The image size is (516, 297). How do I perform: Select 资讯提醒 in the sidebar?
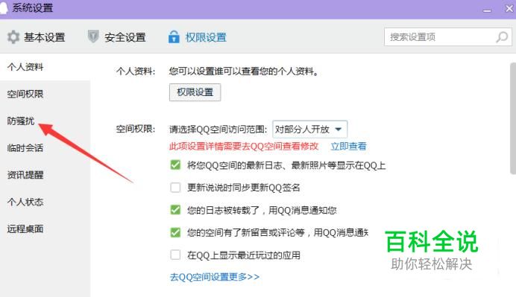click(45, 175)
